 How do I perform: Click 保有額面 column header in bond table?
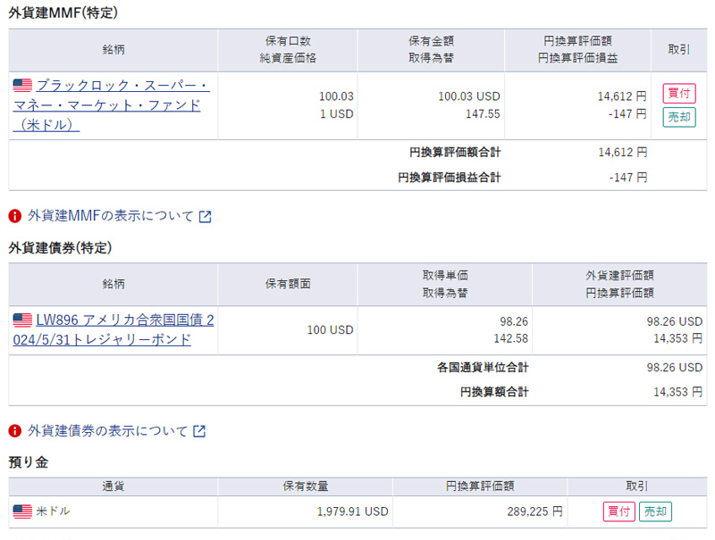[288, 284]
